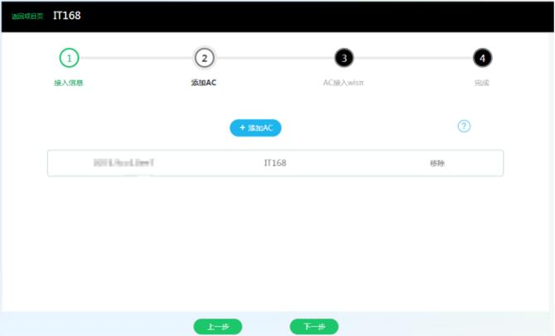Screen dimensions: 555x336
Task: Click the IT168 name in the AC row
Action: [275, 163]
